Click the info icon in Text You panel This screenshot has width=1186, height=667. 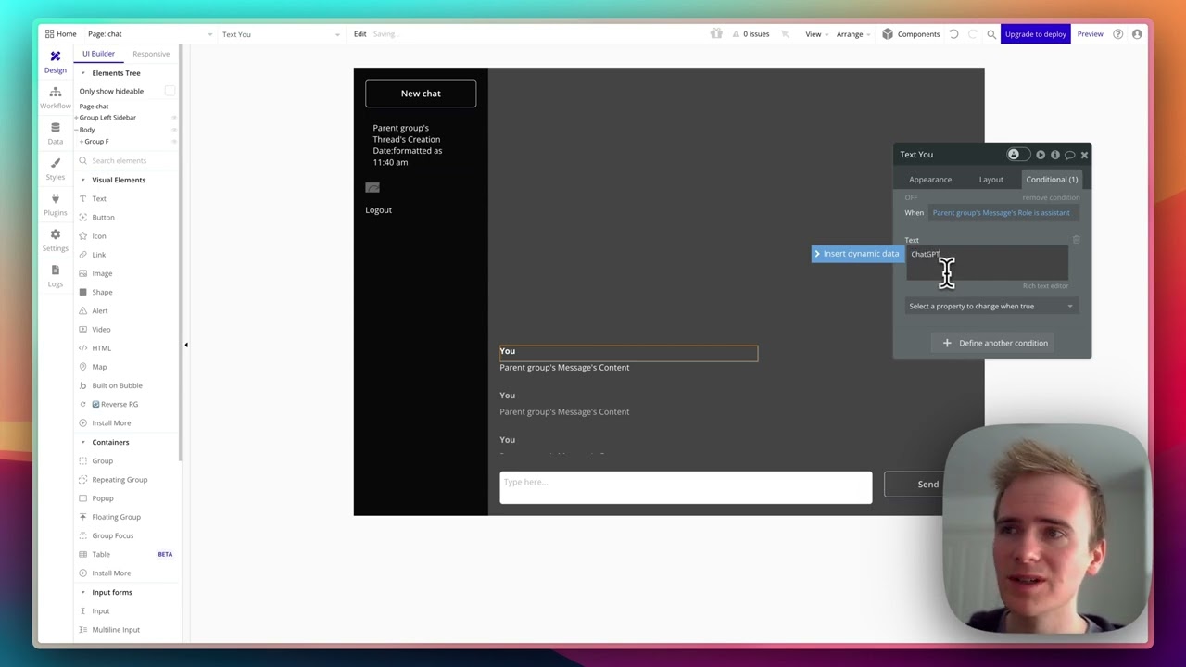click(1055, 155)
